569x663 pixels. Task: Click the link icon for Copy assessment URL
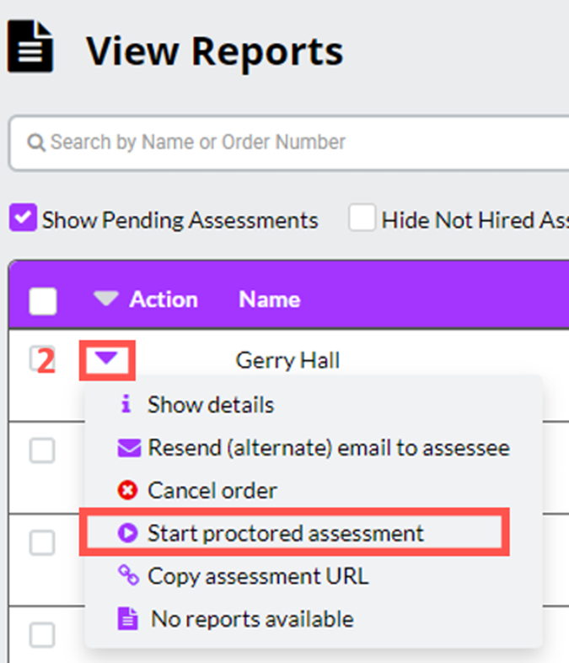tap(128, 576)
